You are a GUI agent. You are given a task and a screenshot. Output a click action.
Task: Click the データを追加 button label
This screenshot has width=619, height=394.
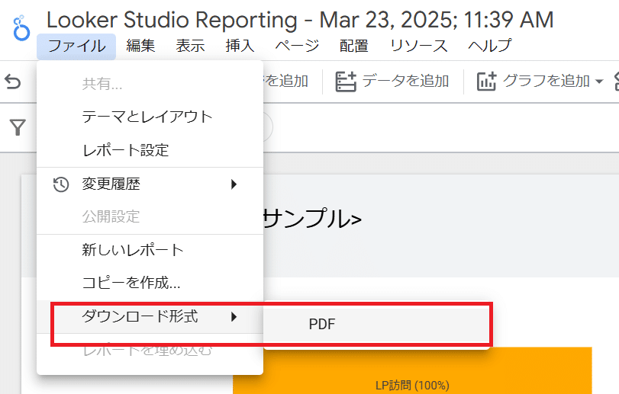point(405,82)
